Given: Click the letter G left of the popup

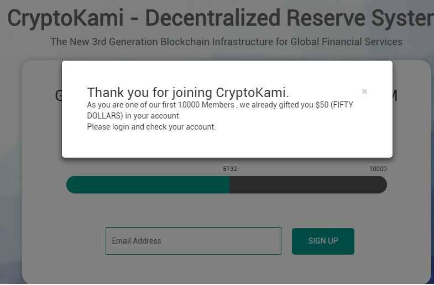Looking at the screenshot, I should pyautogui.click(x=59, y=96).
